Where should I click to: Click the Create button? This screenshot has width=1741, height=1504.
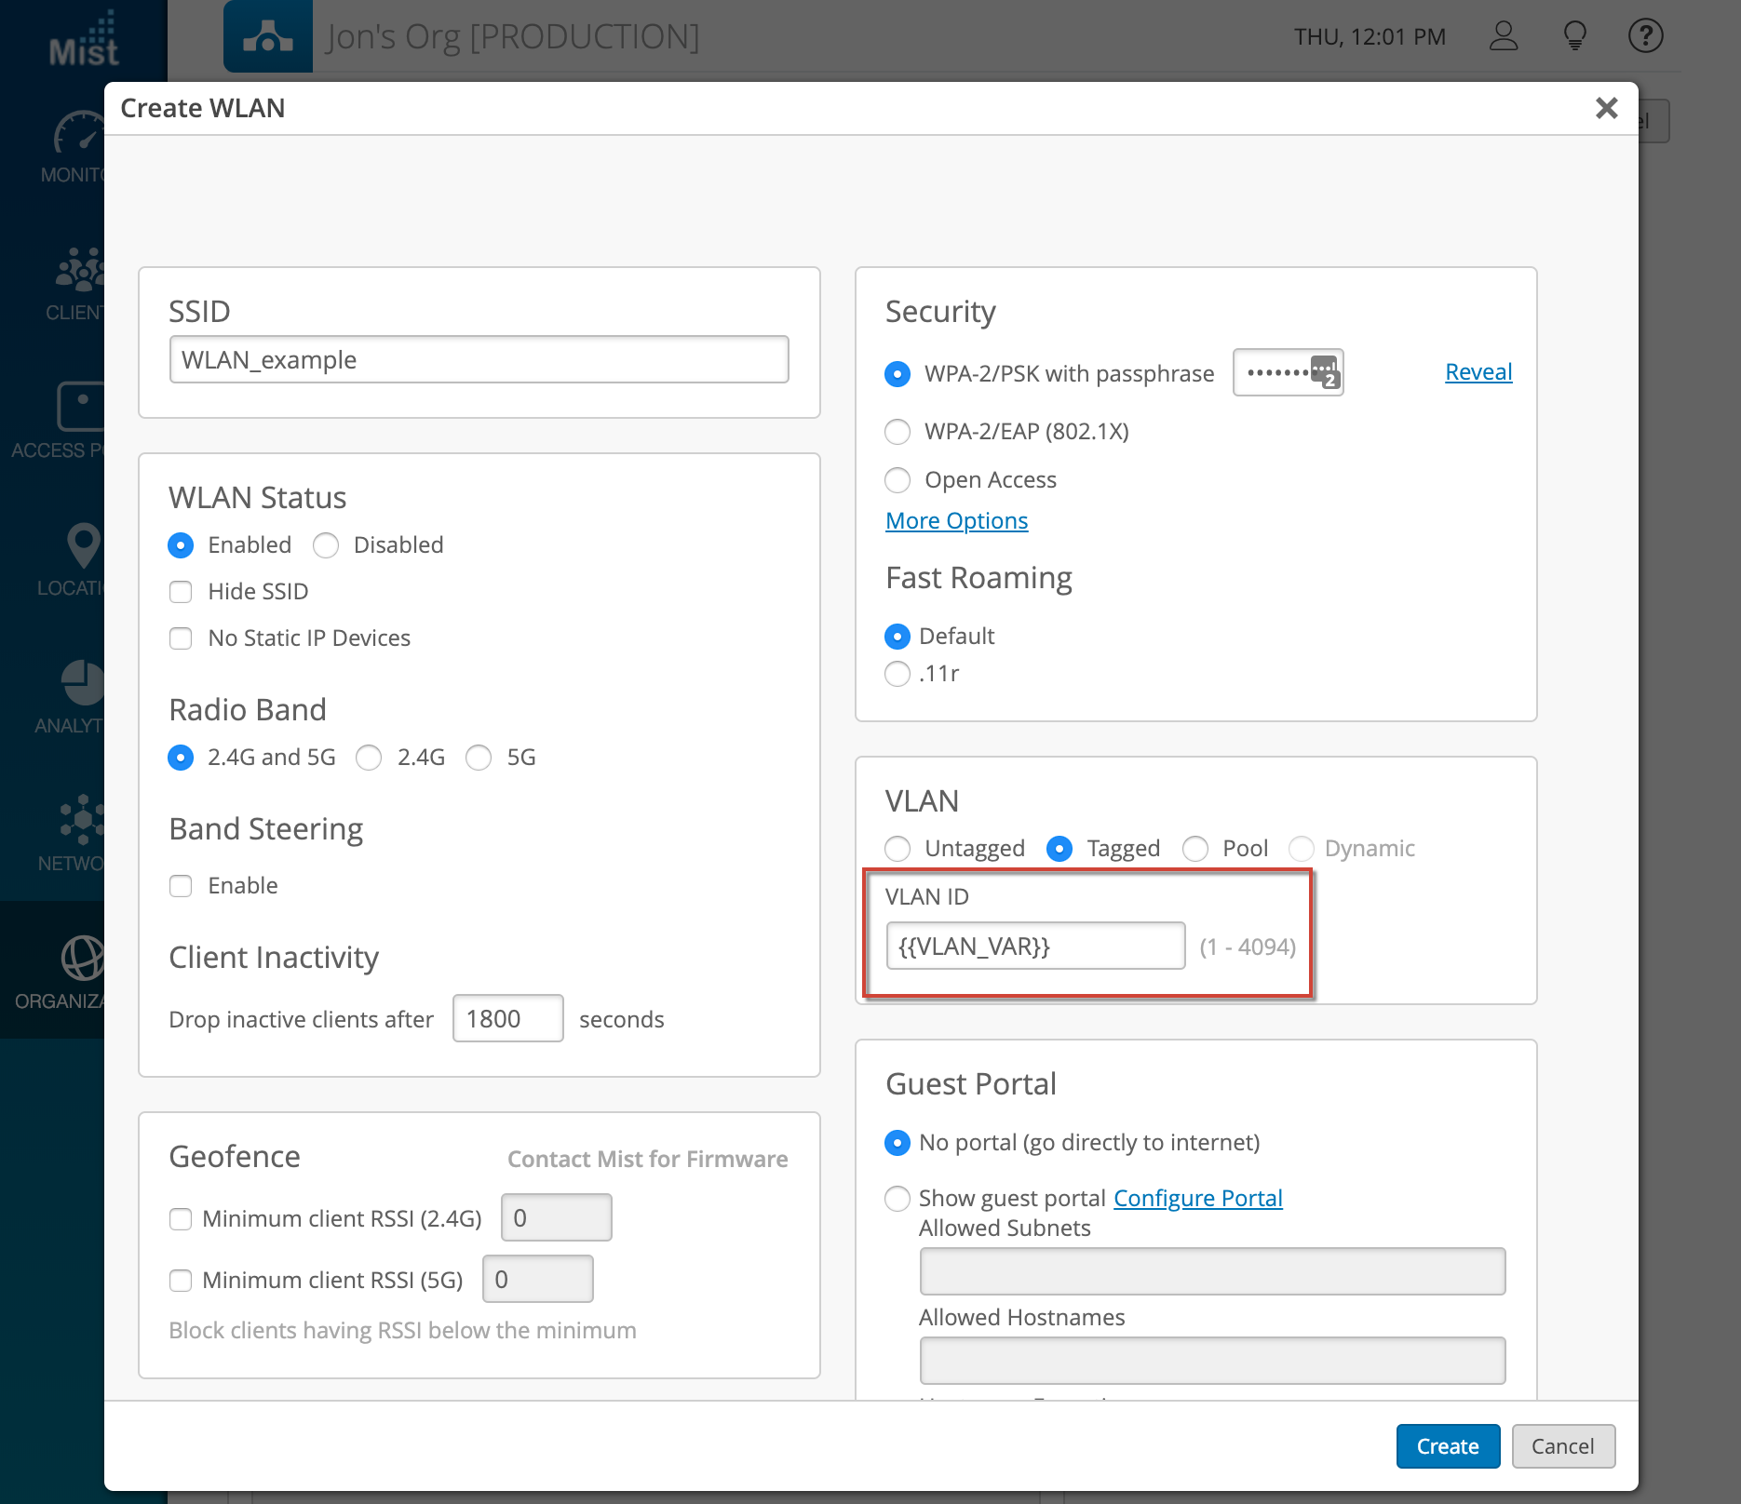pos(1447,1446)
